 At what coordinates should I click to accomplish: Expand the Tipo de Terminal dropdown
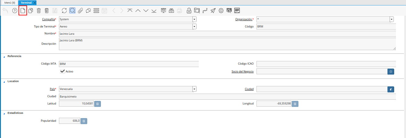pyautogui.click(x=194, y=27)
